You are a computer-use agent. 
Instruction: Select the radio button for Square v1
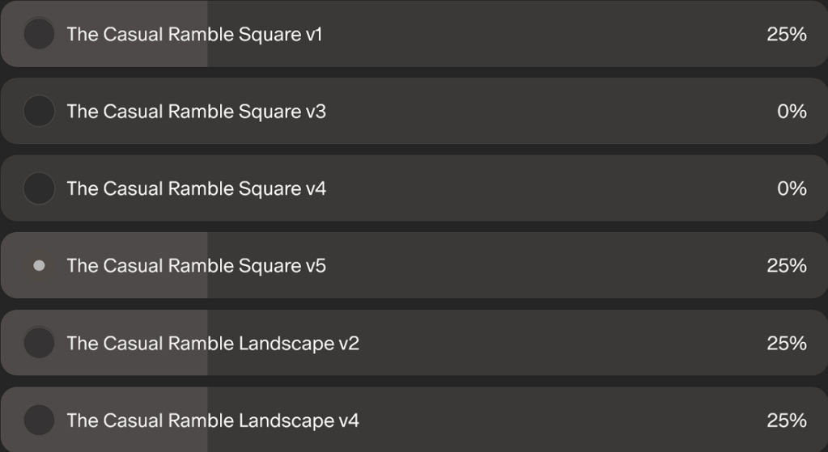pyautogui.click(x=39, y=34)
